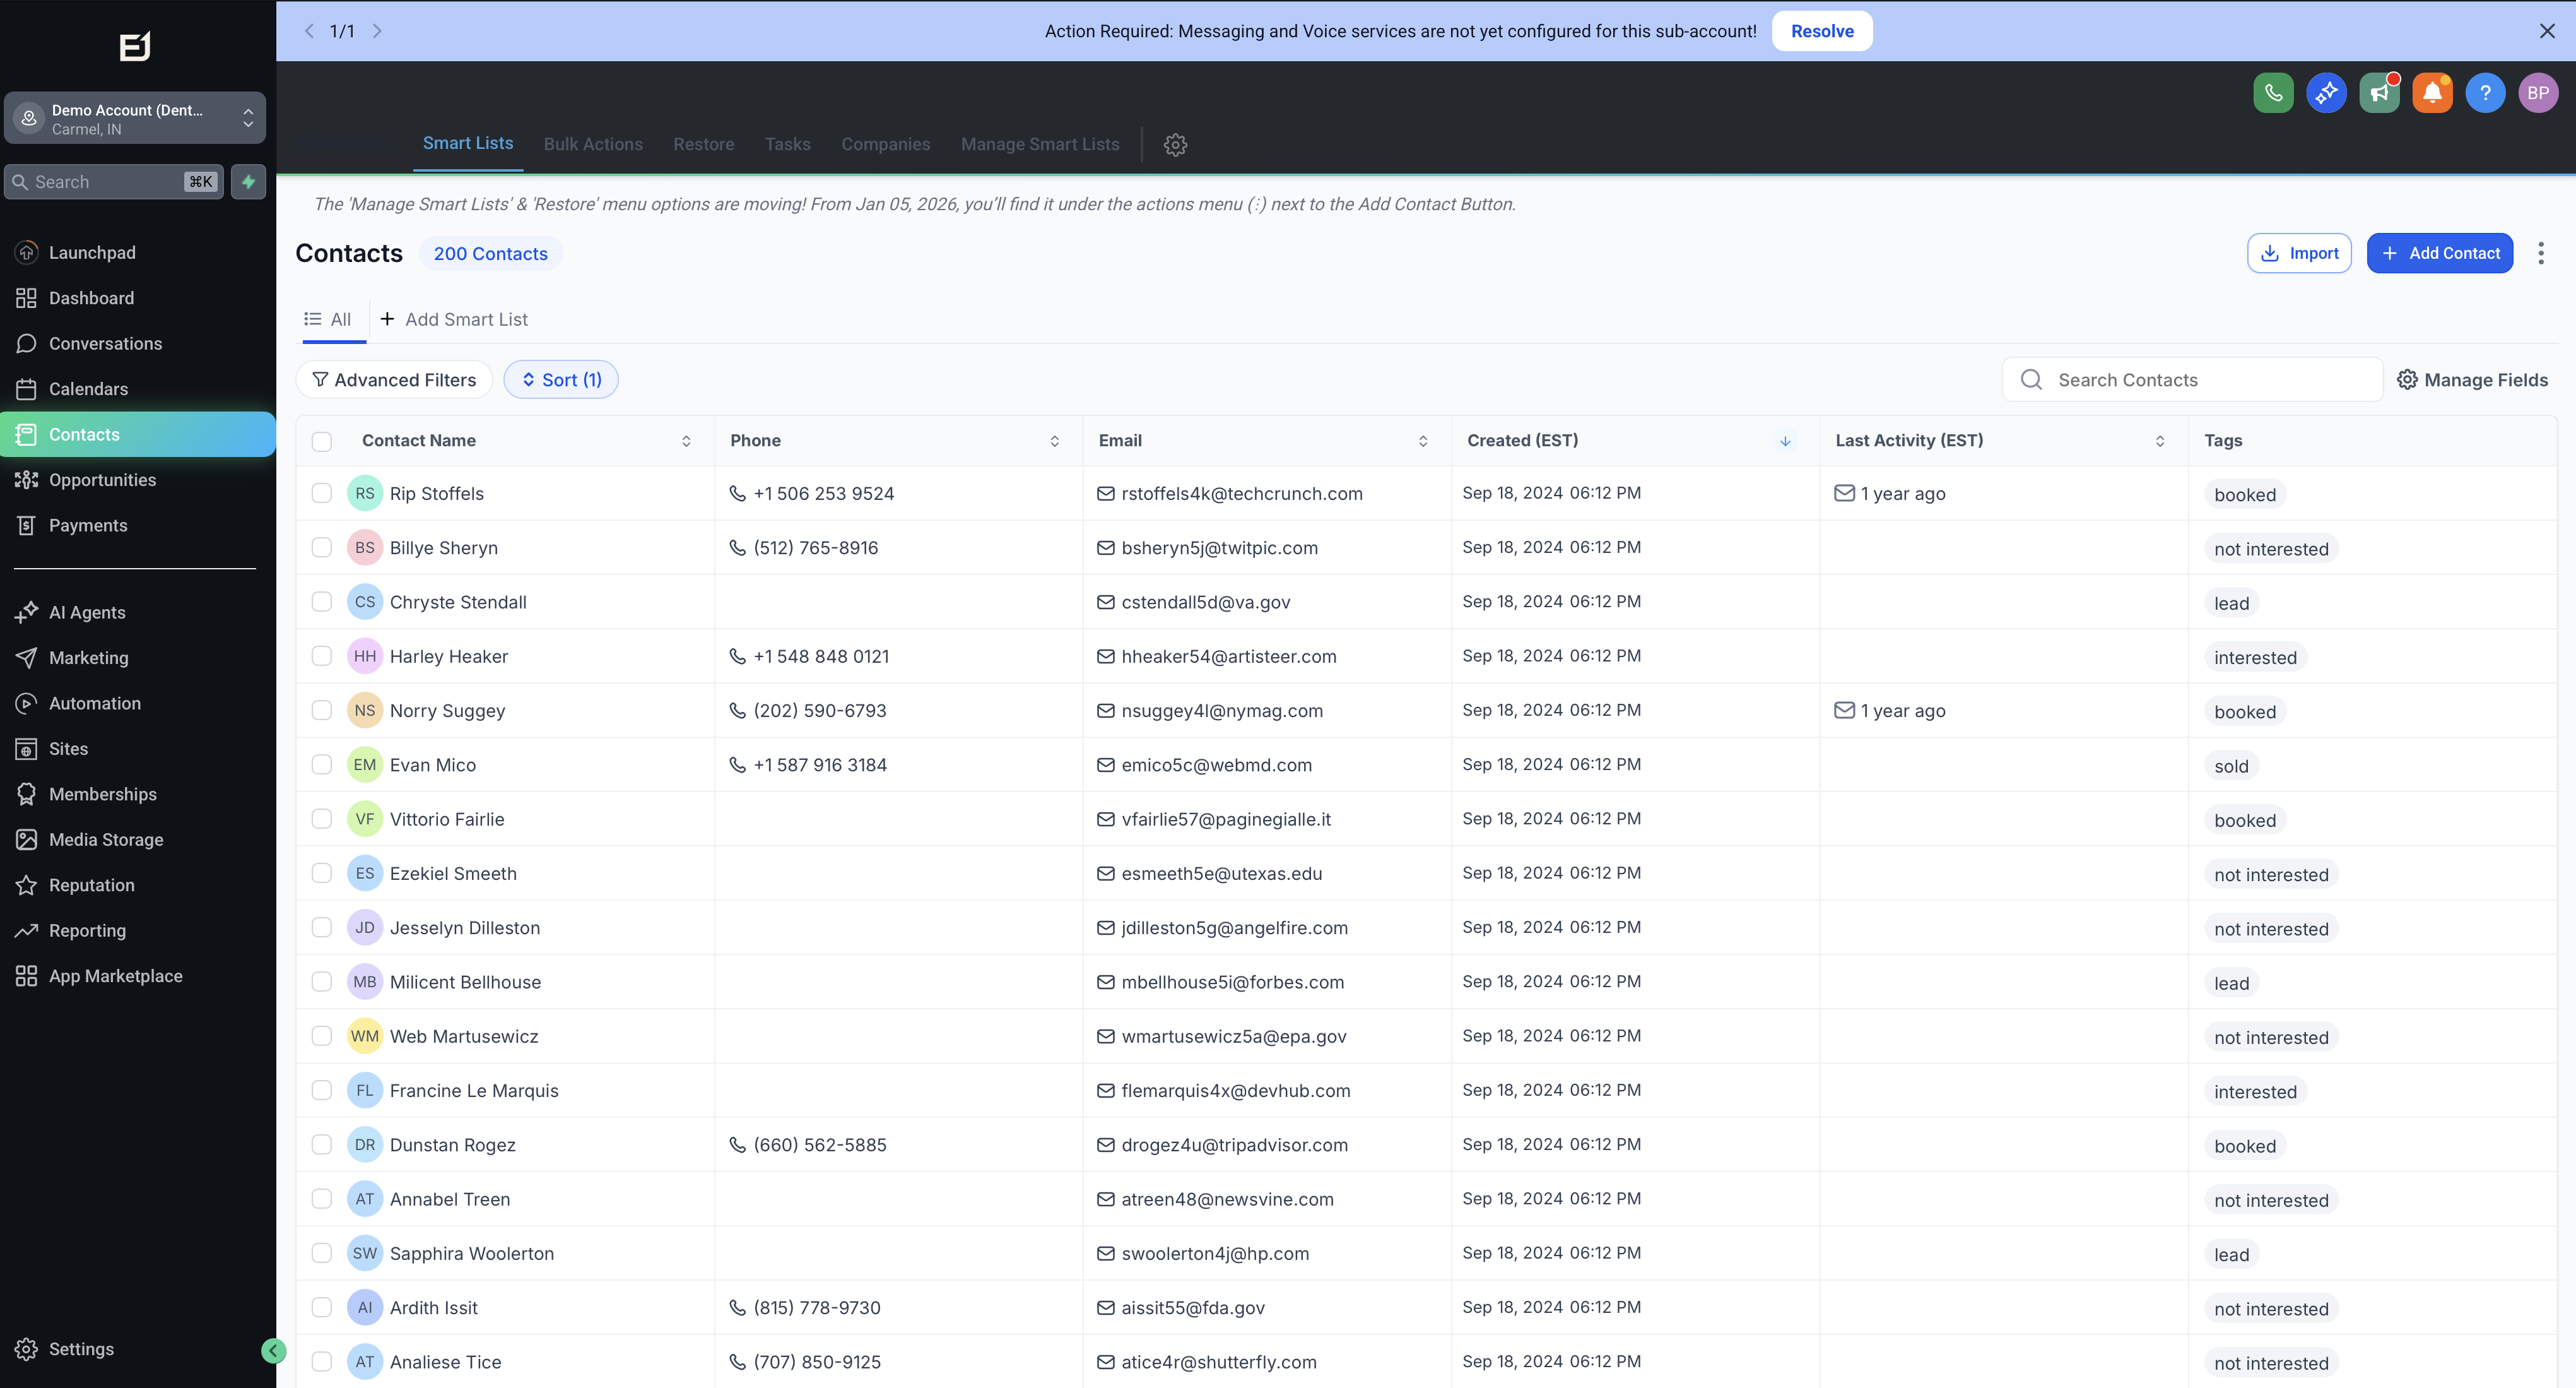Click the Add Contact button
This screenshot has height=1388, width=2576.
click(2440, 252)
